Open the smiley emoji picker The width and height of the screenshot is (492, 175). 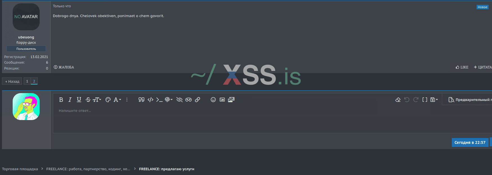click(x=213, y=100)
